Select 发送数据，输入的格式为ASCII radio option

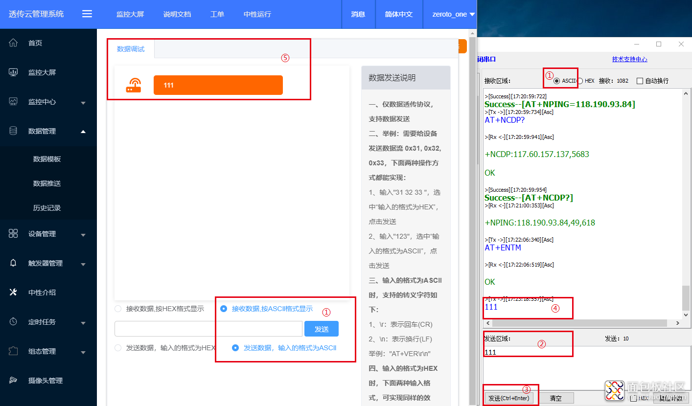[x=235, y=348]
